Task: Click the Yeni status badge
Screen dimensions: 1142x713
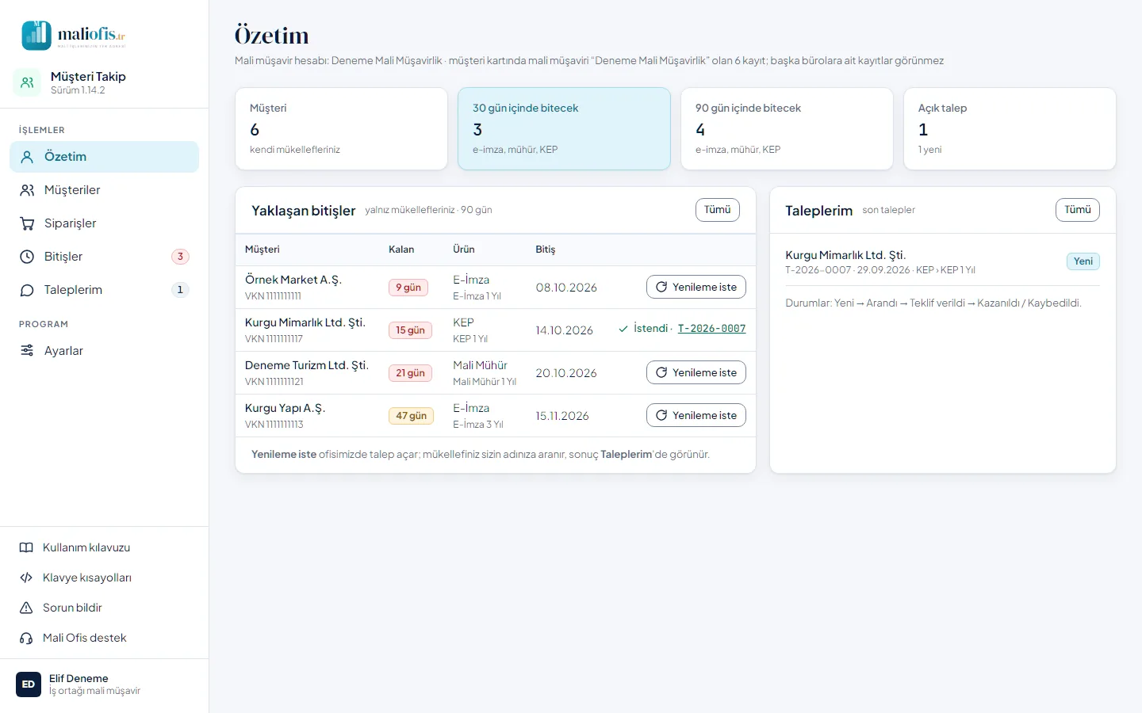Action: pyautogui.click(x=1083, y=261)
